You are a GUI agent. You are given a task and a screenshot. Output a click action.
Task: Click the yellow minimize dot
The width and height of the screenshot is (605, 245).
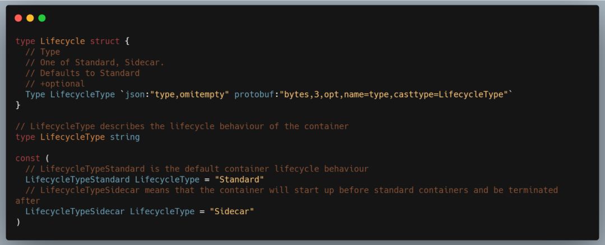pos(30,18)
